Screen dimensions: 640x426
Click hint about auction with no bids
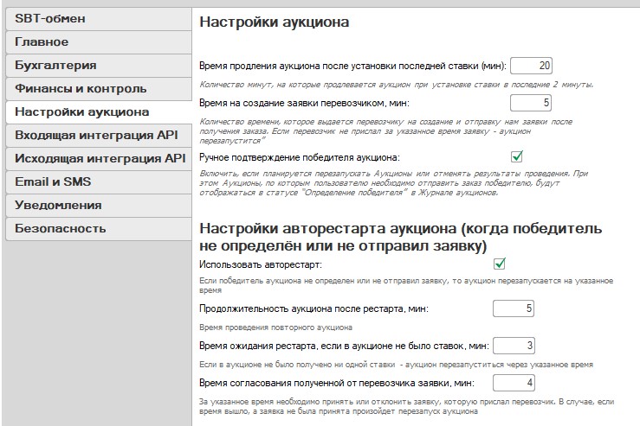pos(396,365)
